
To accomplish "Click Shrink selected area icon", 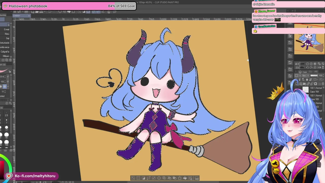I will click(154, 178).
